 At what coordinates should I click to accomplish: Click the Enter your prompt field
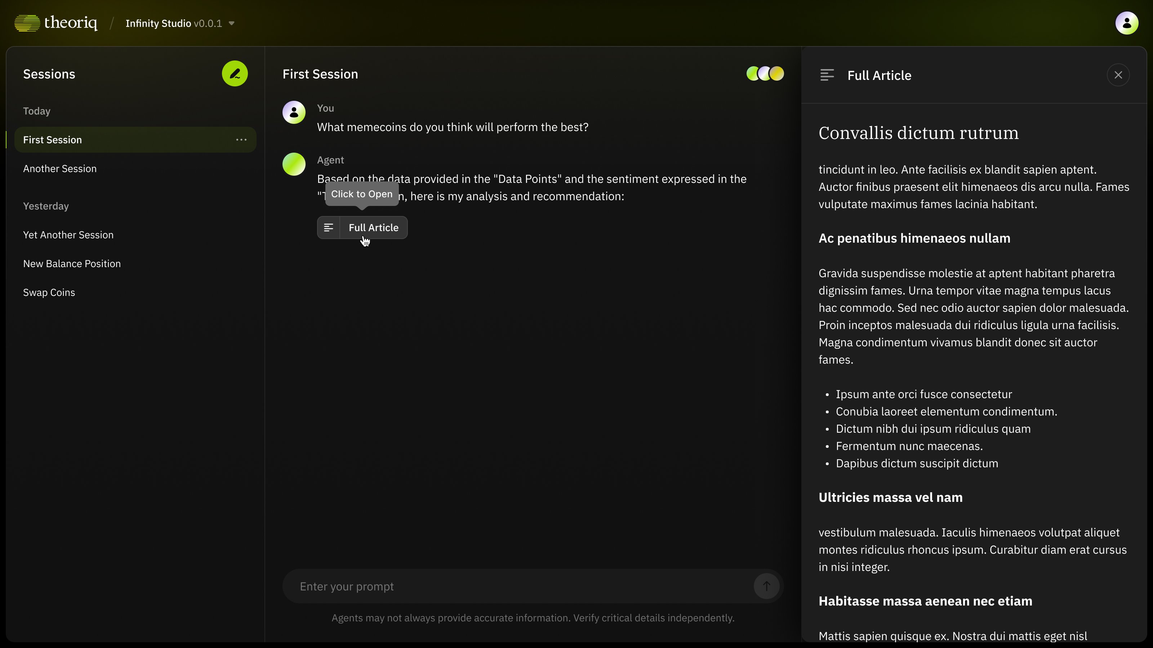[515, 586]
